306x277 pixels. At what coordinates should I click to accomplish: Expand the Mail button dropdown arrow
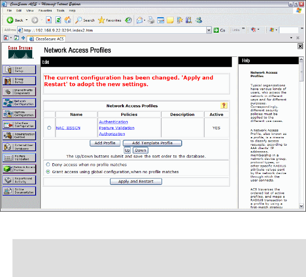[x=144, y=20]
